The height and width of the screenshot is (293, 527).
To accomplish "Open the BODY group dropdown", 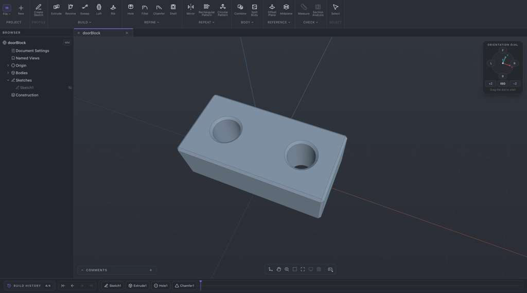I will point(247,23).
